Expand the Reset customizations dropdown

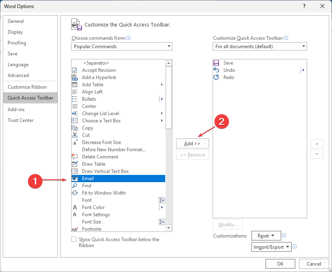[266, 235]
